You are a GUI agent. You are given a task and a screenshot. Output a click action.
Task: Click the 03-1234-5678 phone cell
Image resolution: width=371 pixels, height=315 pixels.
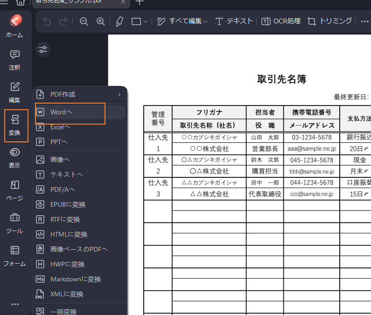312,137
